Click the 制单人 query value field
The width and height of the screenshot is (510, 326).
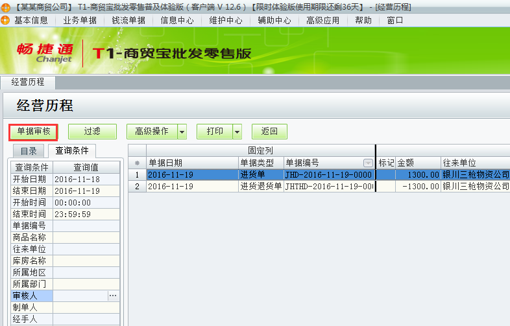(x=86, y=308)
